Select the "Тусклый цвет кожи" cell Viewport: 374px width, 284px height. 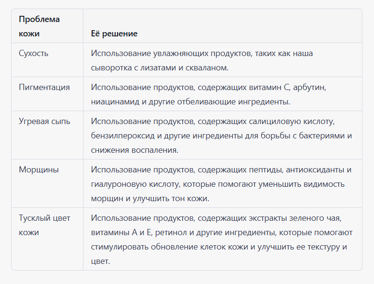[44, 225]
